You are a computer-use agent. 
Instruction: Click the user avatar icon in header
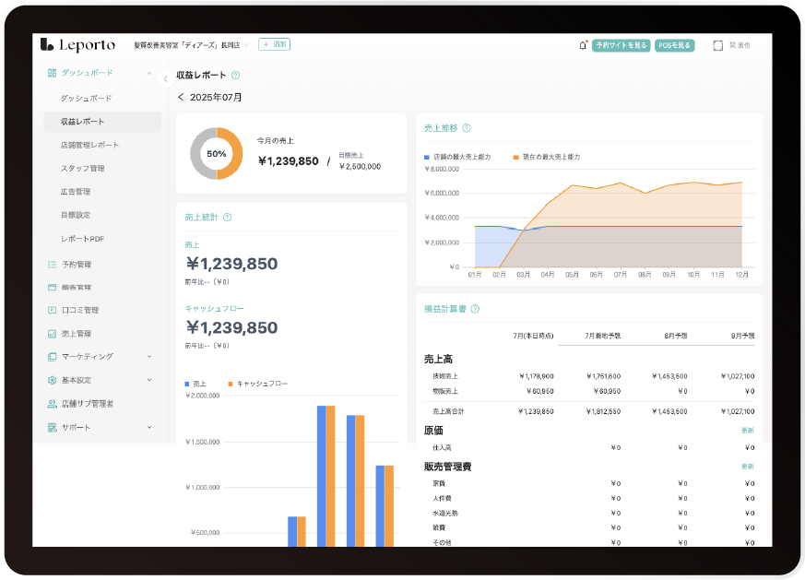point(717,45)
